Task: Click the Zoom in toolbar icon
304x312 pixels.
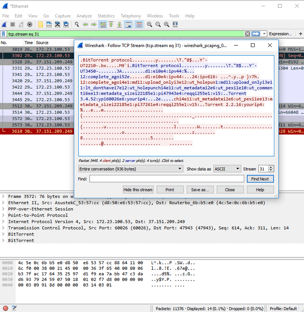Action: 149,24
